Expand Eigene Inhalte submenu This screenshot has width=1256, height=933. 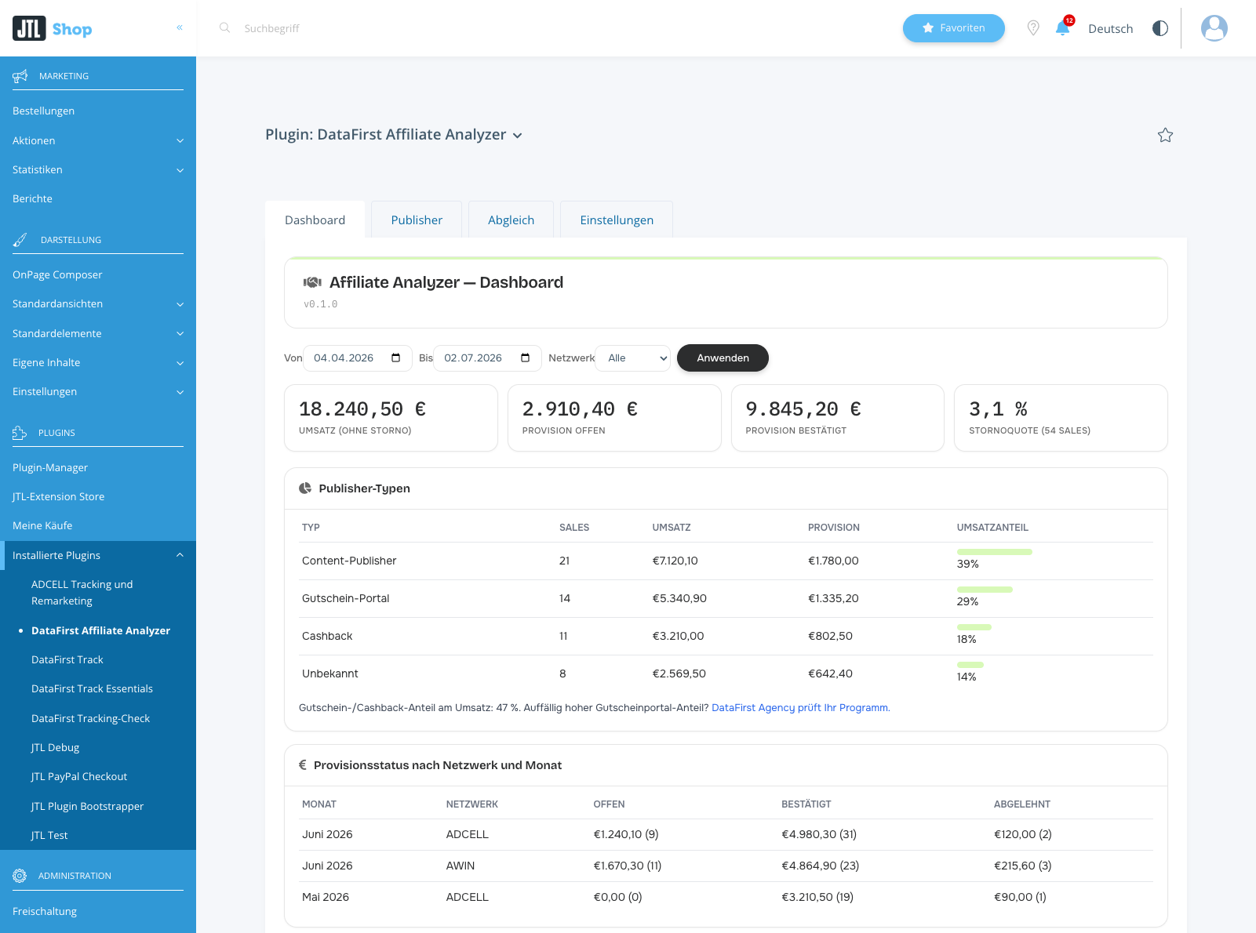click(x=98, y=363)
